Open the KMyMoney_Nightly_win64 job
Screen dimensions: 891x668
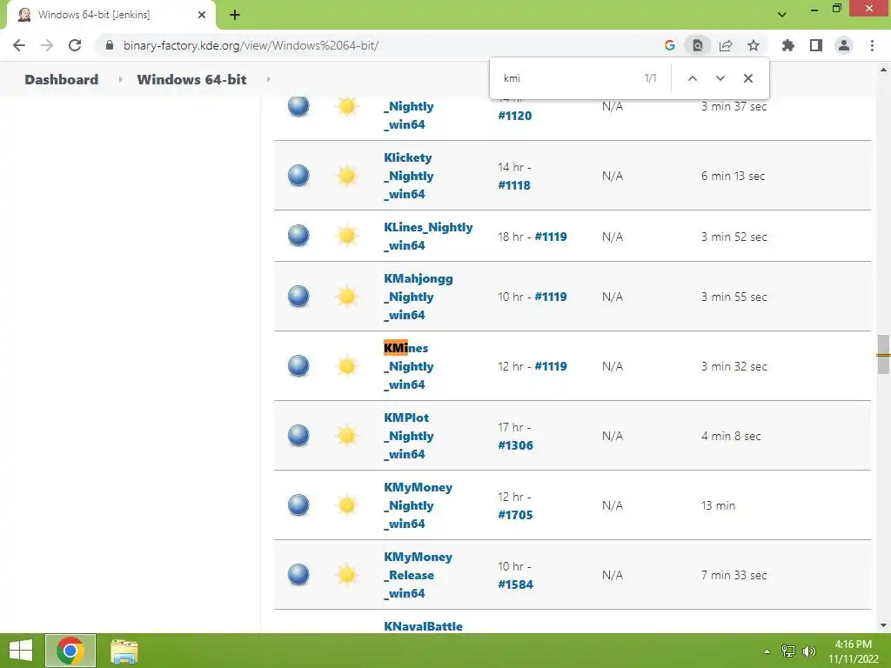418,505
